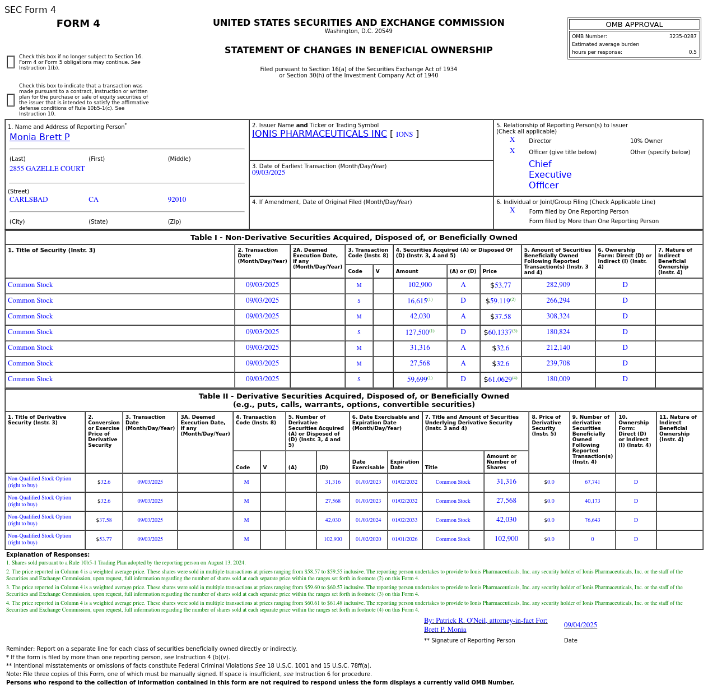Click the 212,140 beneficially owned amount
The height and width of the screenshot is (694, 708).
click(x=558, y=348)
